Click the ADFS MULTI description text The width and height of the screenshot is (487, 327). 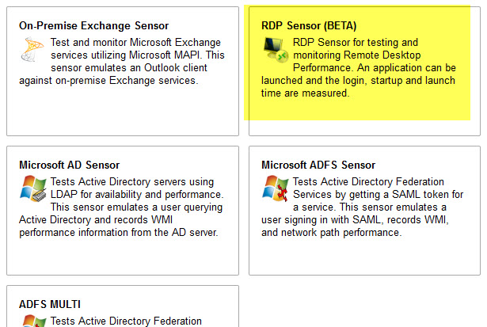126,321
